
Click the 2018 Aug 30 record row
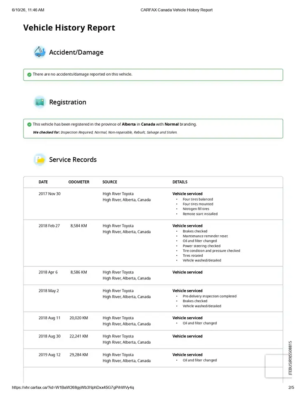153,339
